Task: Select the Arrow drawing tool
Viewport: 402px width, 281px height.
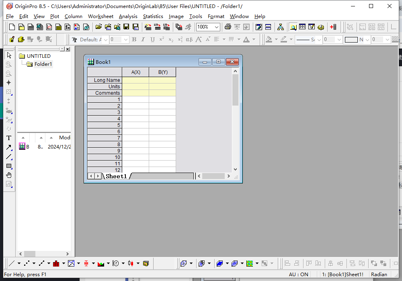Action: pyautogui.click(x=9, y=147)
